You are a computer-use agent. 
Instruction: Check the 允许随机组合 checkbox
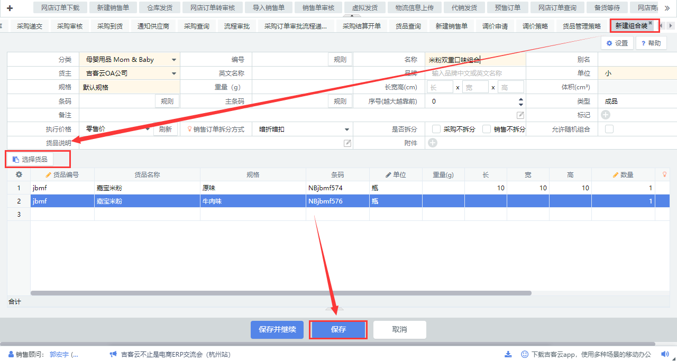tap(609, 129)
